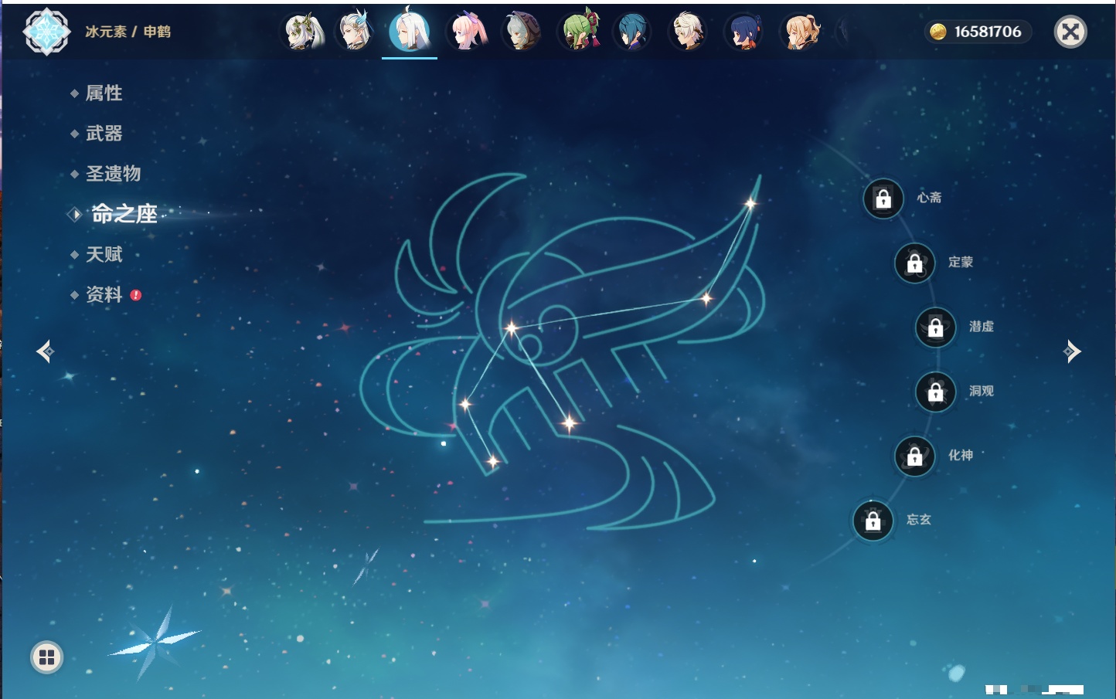Close the character screen with X button

point(1070,32)
